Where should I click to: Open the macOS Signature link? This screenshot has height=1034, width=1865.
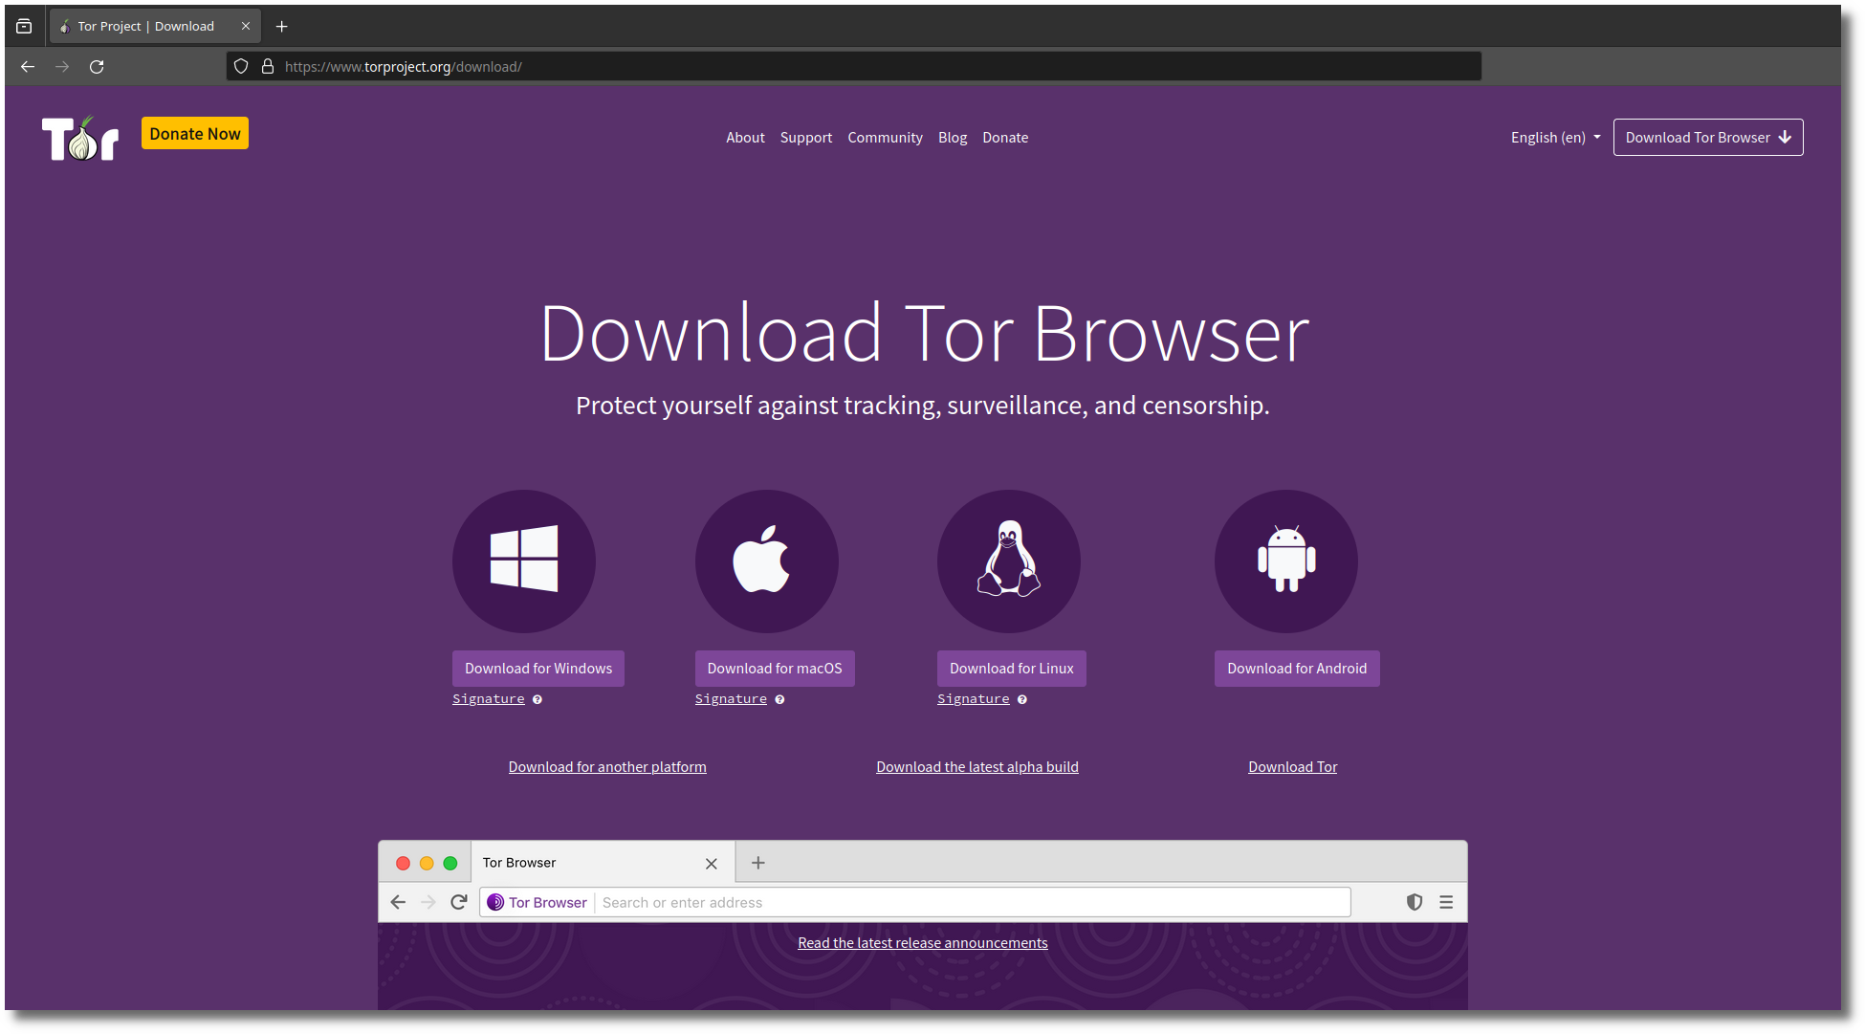click(731, 699)
